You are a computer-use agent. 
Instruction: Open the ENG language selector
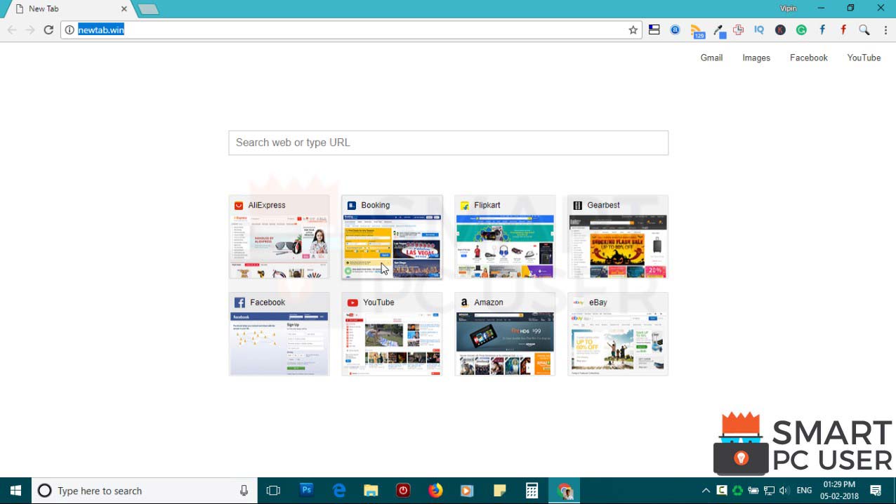coord(804,490)
